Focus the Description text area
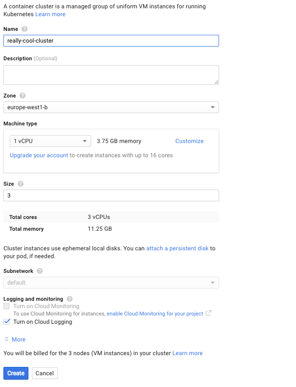The height and width of the screenshot is (387, 296). pos(111,75)
